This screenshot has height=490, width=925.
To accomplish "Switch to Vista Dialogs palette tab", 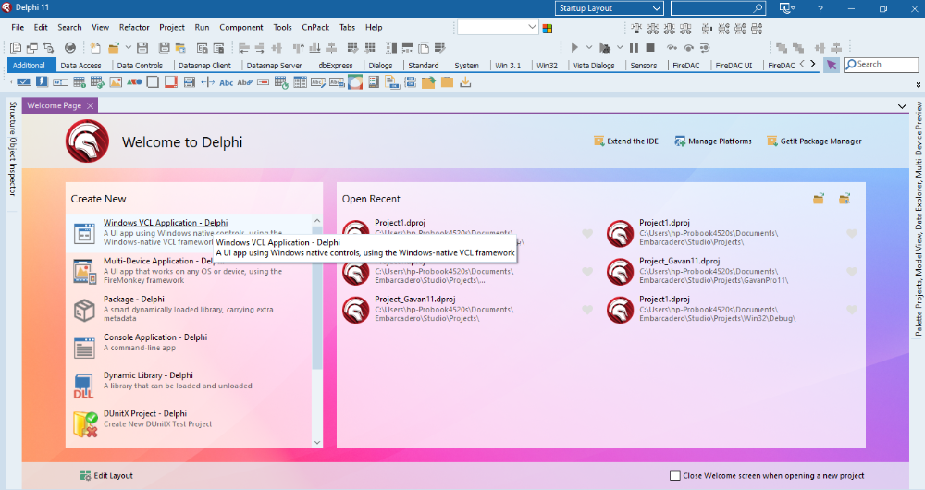I will (x=594, y=66).
